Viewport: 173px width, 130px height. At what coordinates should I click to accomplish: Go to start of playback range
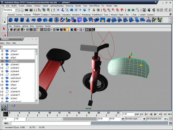point(137,114)
